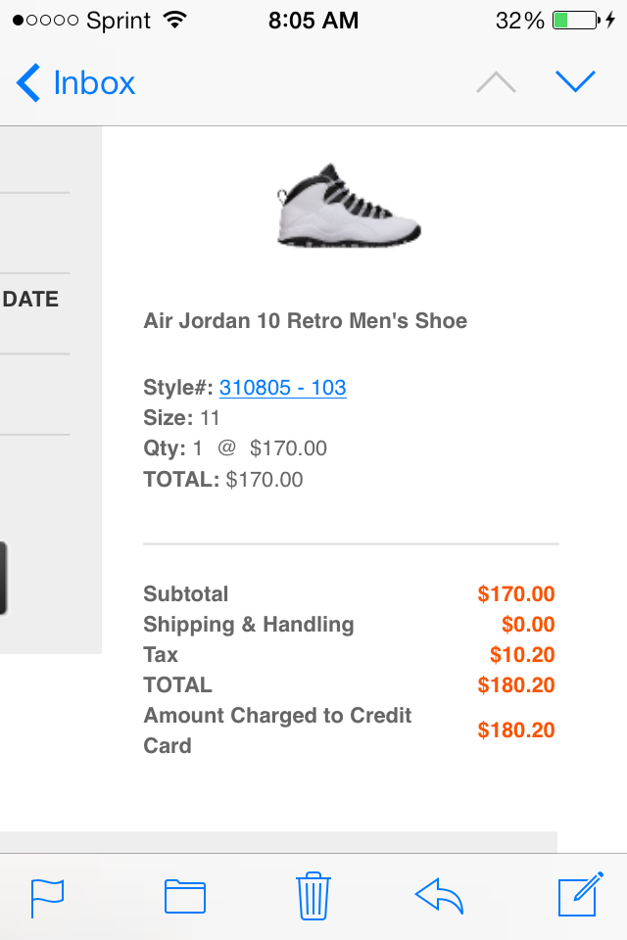Tap the Shipping & Handling label
The width and height of the screenshot is (627, 940).
pyautogui.click(x=248, y=625)
